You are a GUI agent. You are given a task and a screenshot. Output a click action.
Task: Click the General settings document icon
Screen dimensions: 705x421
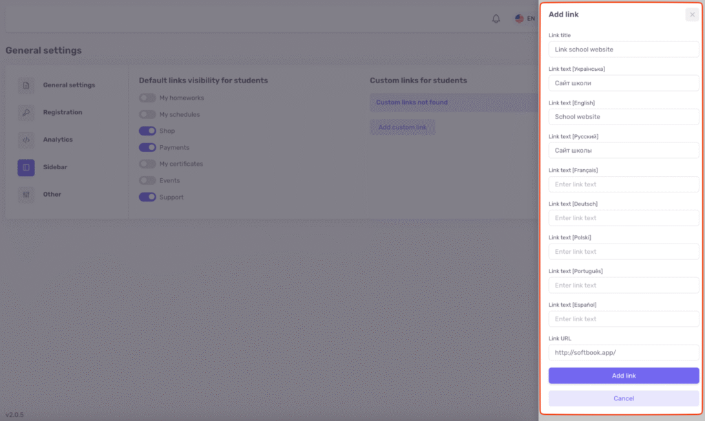pyautogui.click(x=25, y=85)
